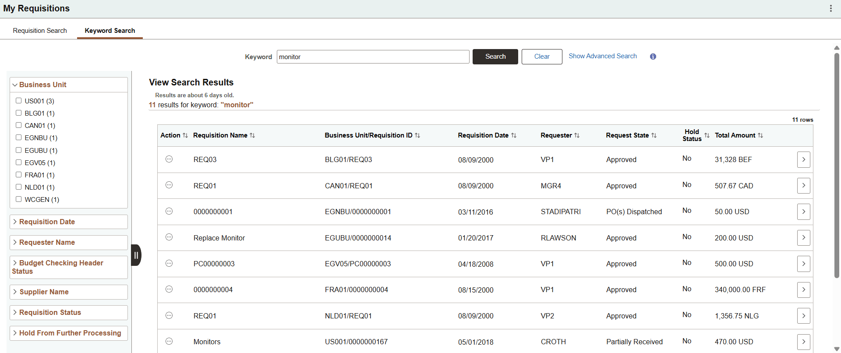
Task: Open details arrow for US001/0000000167
Action: (803, 342)
